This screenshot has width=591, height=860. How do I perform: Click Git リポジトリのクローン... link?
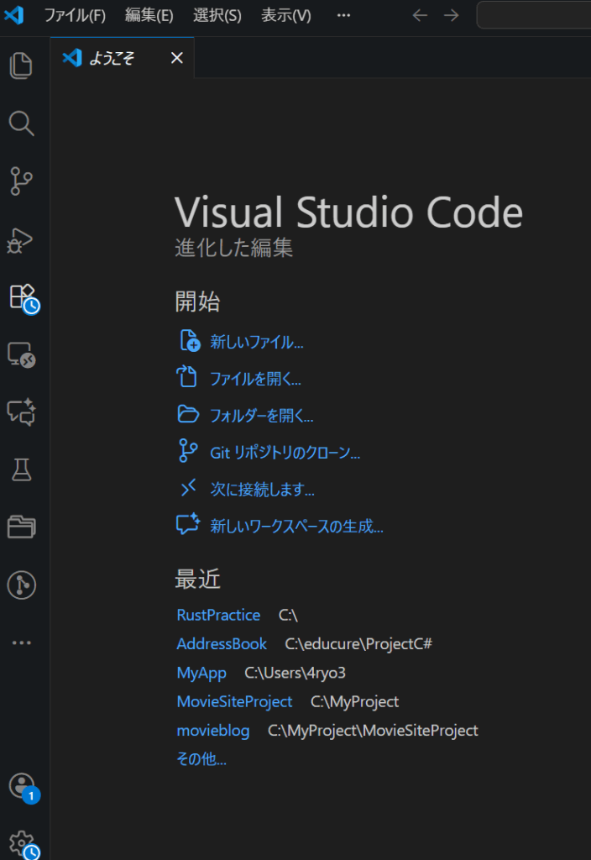pos(285,453)
